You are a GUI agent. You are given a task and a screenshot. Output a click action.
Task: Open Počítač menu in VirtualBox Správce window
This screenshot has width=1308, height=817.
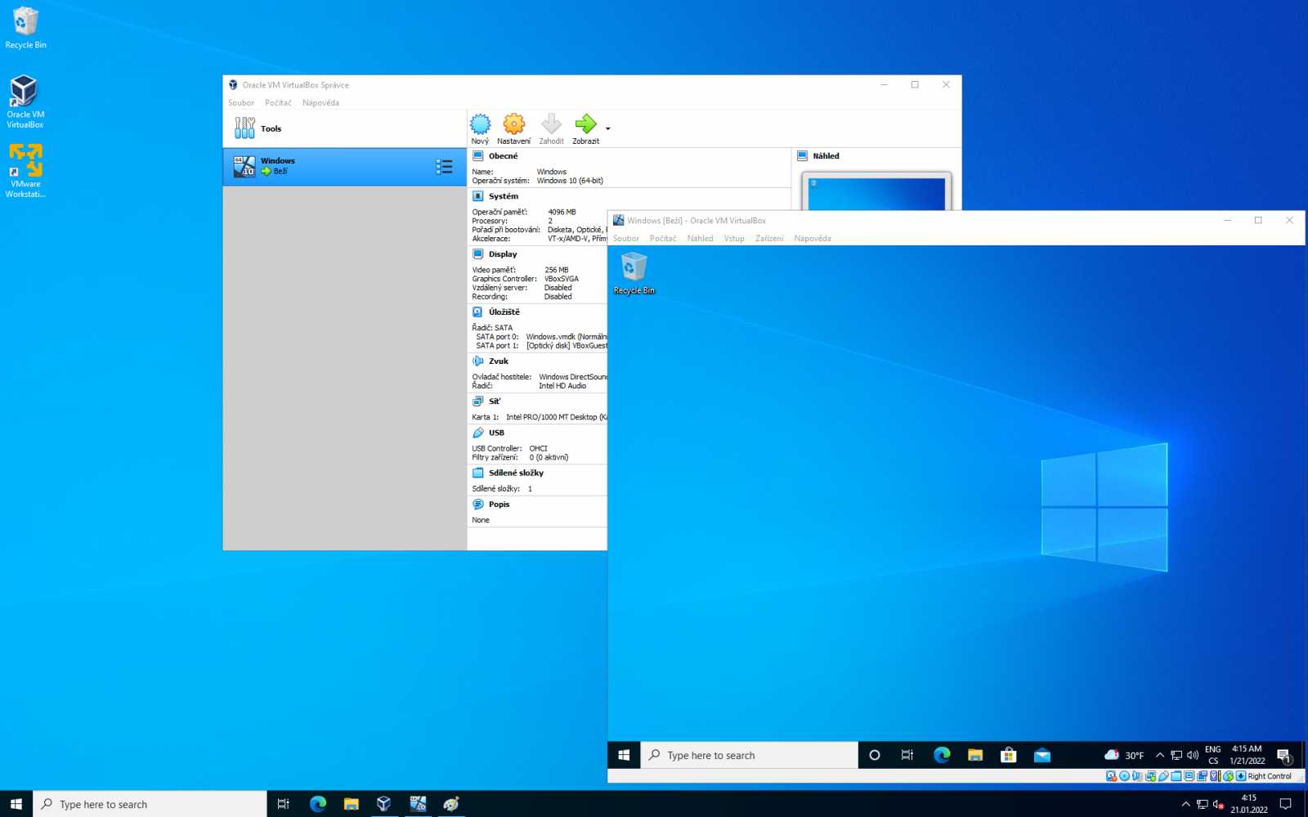278,103
